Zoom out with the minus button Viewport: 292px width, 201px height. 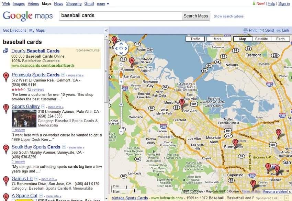(x=121, y=132)
